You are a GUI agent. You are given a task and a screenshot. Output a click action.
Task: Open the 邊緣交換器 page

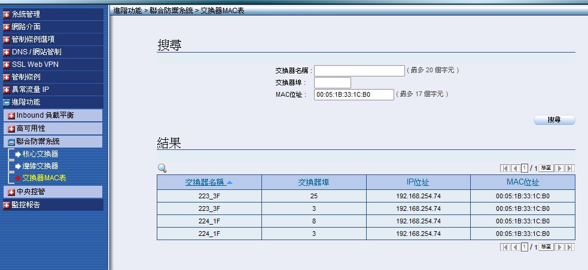tap(39, 166)
